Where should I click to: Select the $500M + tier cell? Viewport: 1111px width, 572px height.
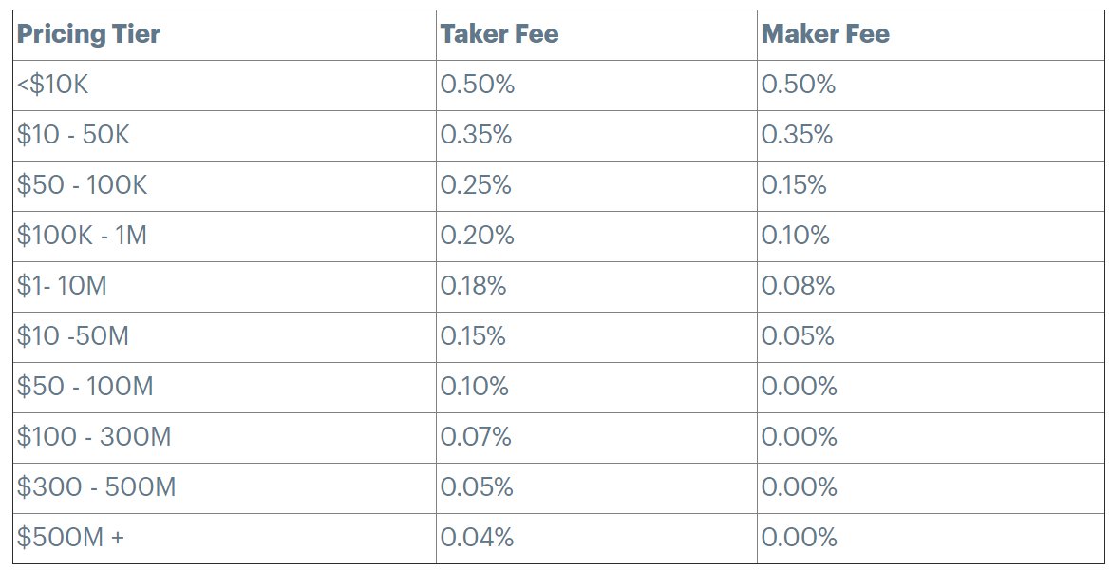coord(70,538)
